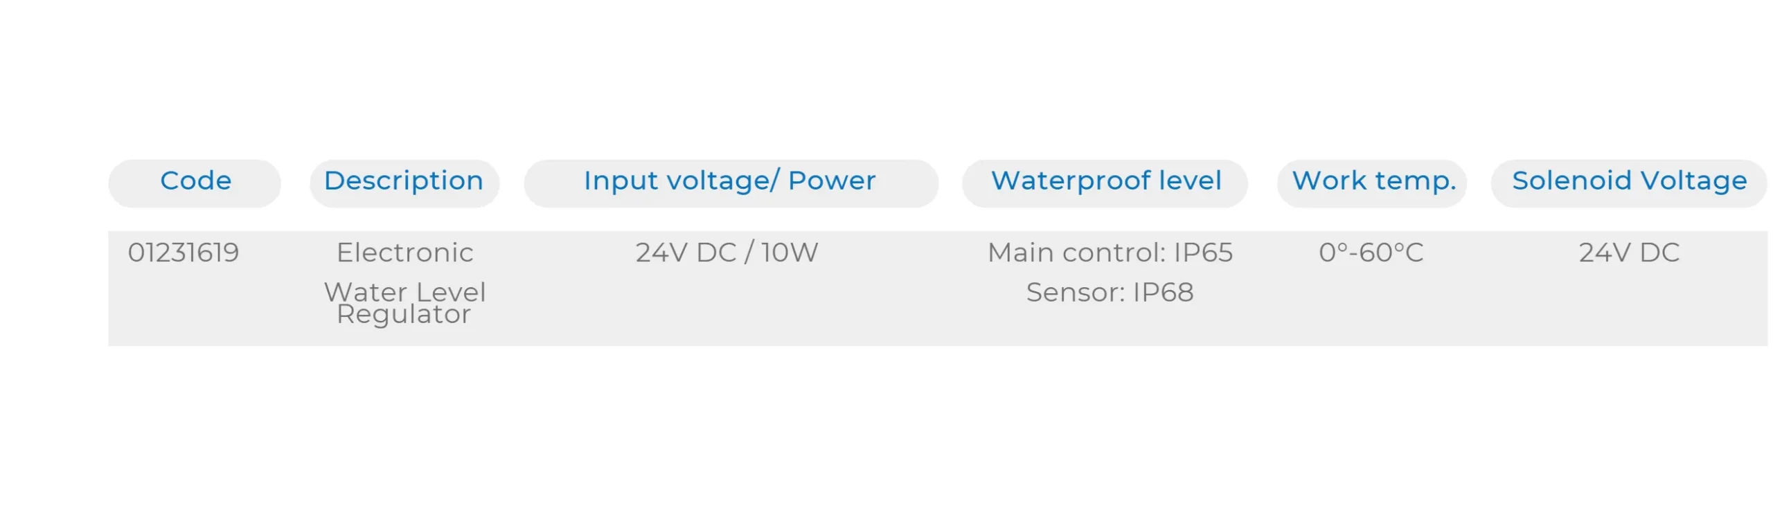Click 24V DC under Solenoid Voltage

1629,253
